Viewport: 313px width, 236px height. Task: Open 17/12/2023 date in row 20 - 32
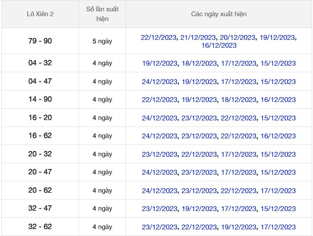pyautogui.click(x=238, y=155)
